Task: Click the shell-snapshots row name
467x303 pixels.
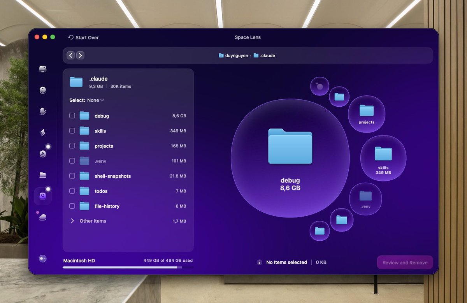Action: pyautogui.click(x=113, y=176)
